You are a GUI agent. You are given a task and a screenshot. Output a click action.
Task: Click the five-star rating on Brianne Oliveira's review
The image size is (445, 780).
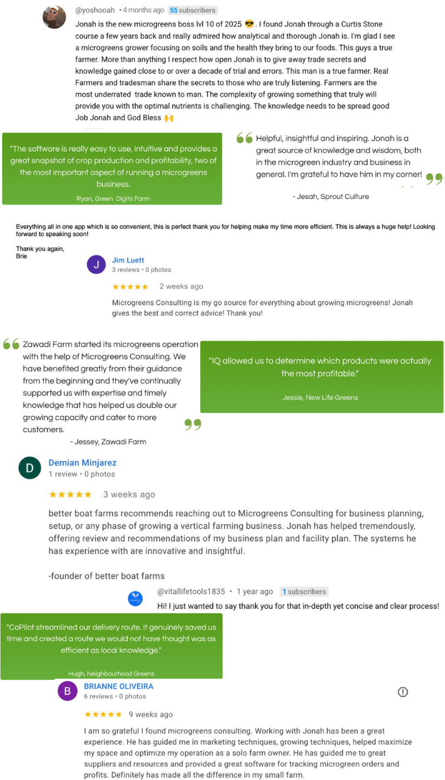point(103,714)
